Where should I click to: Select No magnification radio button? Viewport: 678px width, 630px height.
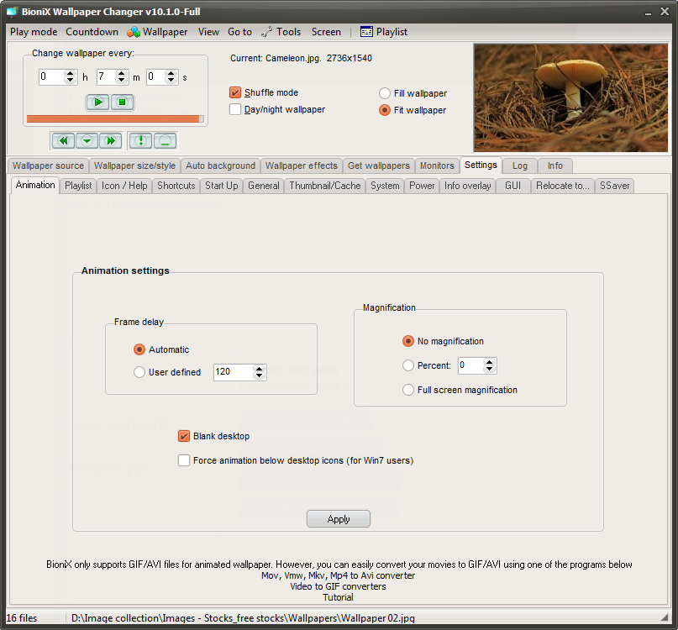coord(407,341)
